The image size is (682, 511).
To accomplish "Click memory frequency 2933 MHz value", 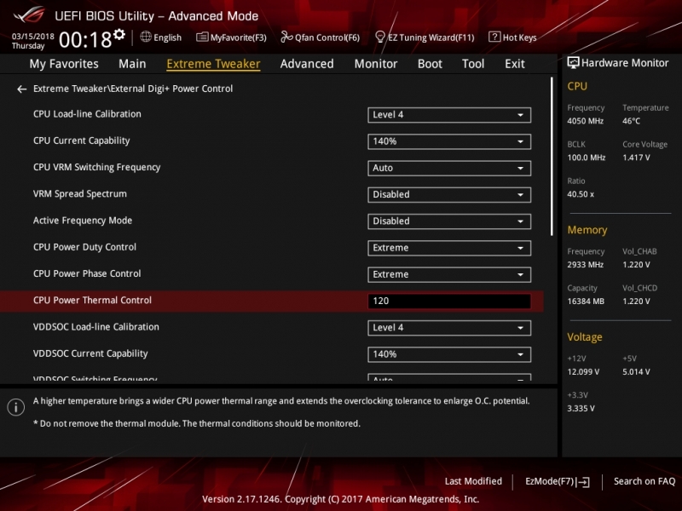I will pyautogui.click(x=585, y=264).
